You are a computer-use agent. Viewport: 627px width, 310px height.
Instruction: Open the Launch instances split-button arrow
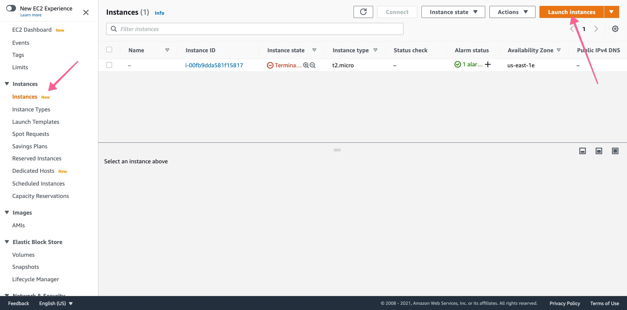(611, 12)
